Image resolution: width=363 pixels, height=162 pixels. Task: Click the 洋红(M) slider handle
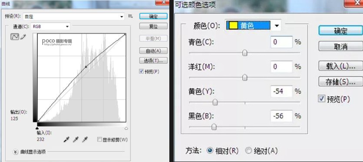tap(245, 78)
